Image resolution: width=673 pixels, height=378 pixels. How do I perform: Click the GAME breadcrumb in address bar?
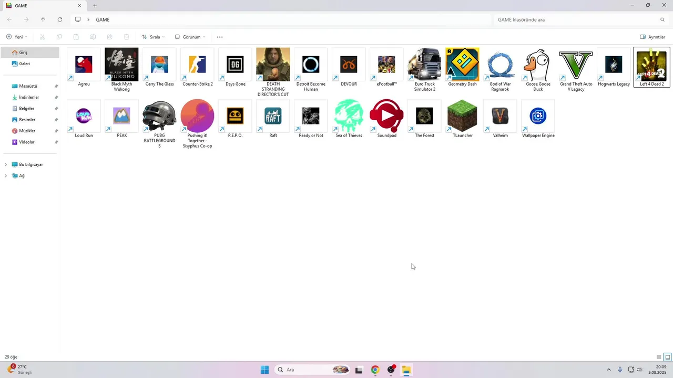(x=103, y=19)
